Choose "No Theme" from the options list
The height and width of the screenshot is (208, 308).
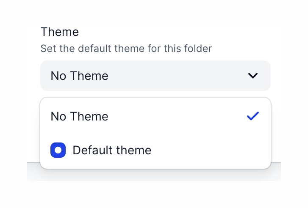point(79,116)
